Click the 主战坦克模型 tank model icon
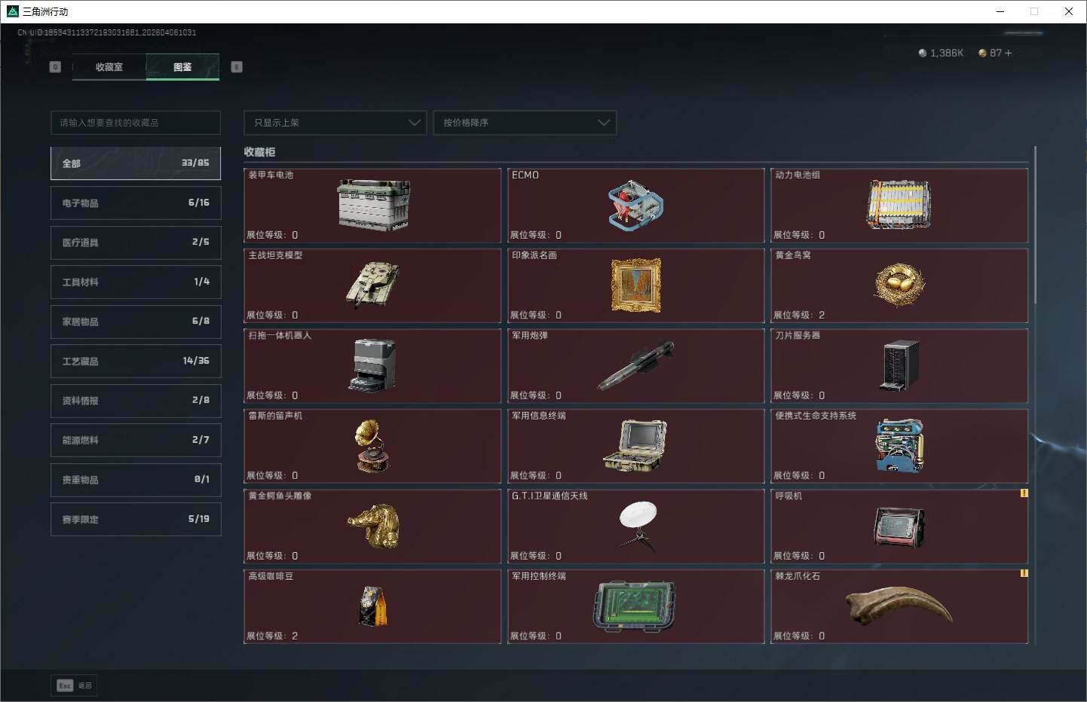Viewport: 1087px width, 702px height. (x=373, y=285)
